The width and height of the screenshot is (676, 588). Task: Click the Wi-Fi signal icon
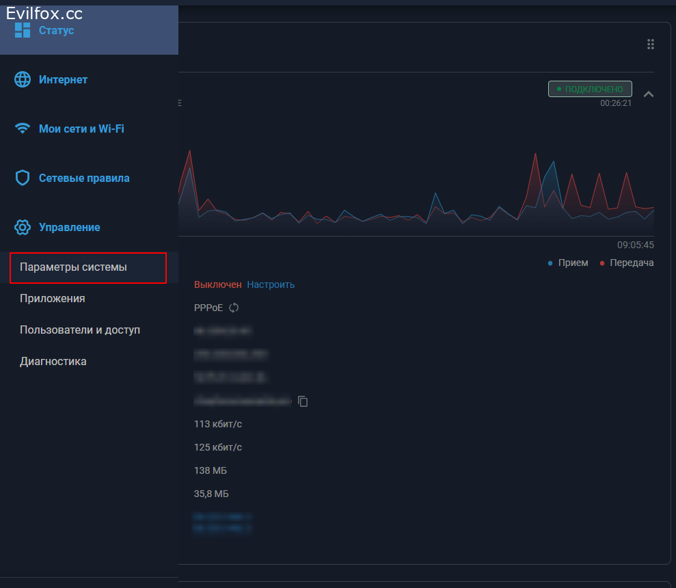[23, 129]
